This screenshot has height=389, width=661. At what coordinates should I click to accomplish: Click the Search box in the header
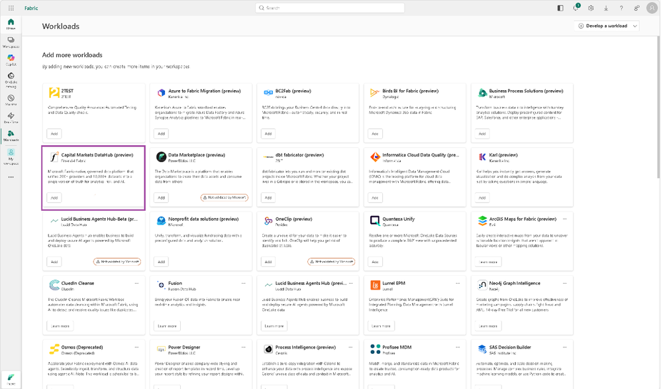(330, 8)
